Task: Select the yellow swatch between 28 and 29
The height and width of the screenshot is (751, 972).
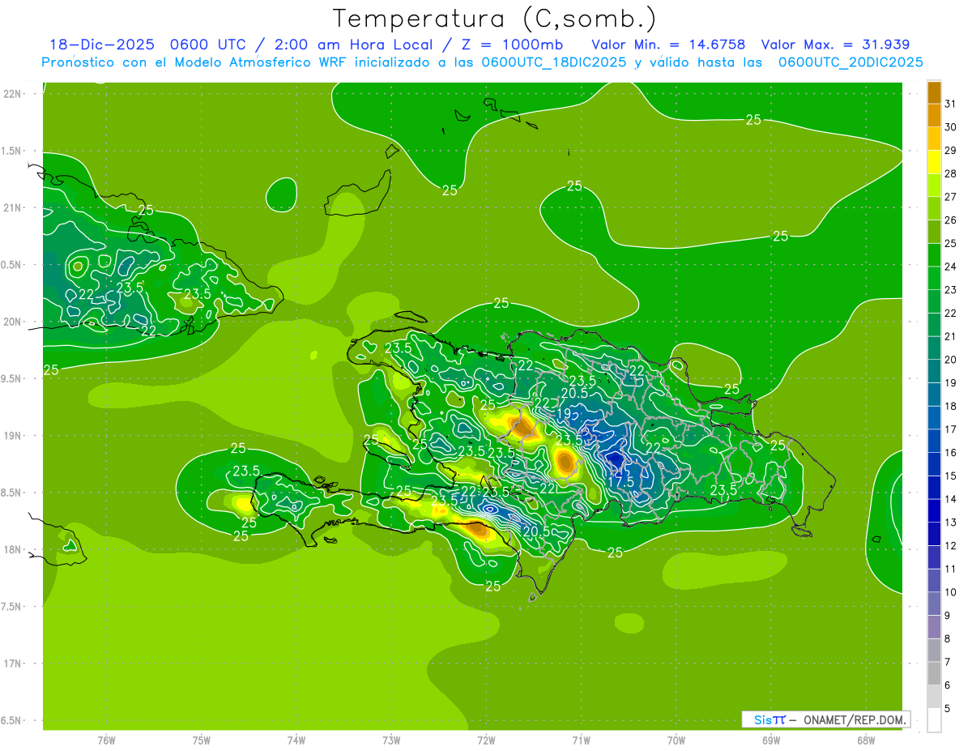Action: coord(934,163)
